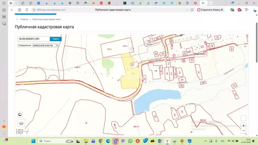The image size is (258, 145).
Task: Expand the tab group dropdown arrow near 24
Action: click(x=16, y=3)
